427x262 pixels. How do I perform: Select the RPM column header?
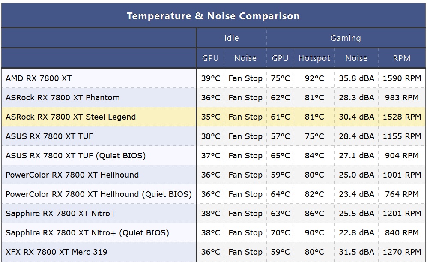click(x=401, y=58)
